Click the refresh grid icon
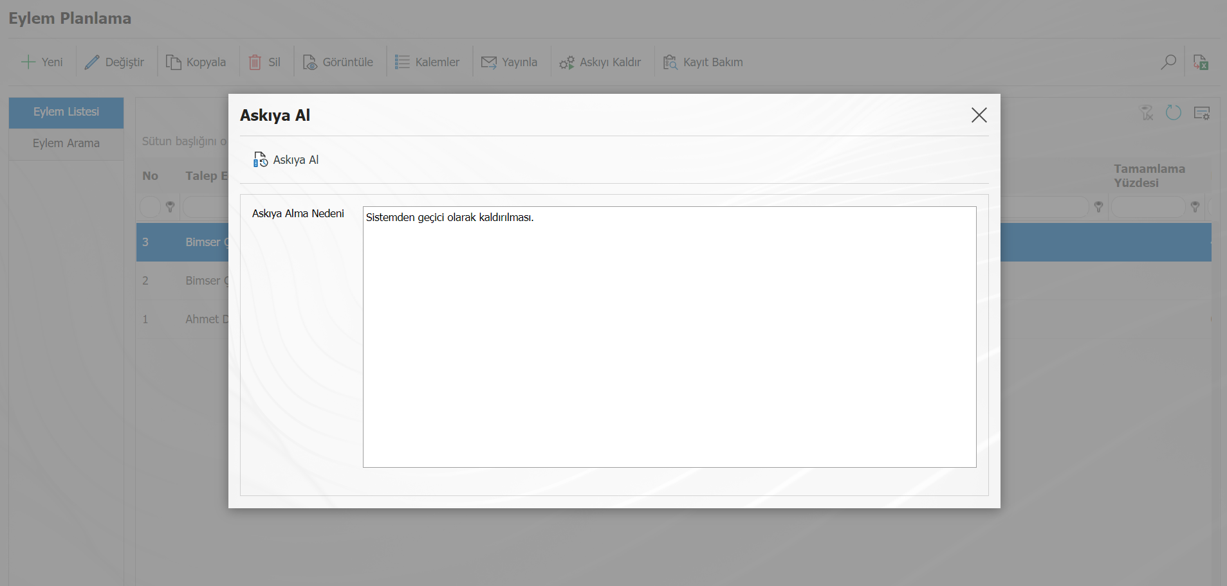Image resolution: width=1227 pixels, height=586 pixels. tap(1174, 113)
